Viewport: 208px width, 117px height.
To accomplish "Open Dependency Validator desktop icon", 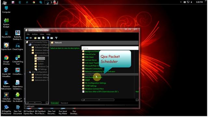I will point(18,85).
